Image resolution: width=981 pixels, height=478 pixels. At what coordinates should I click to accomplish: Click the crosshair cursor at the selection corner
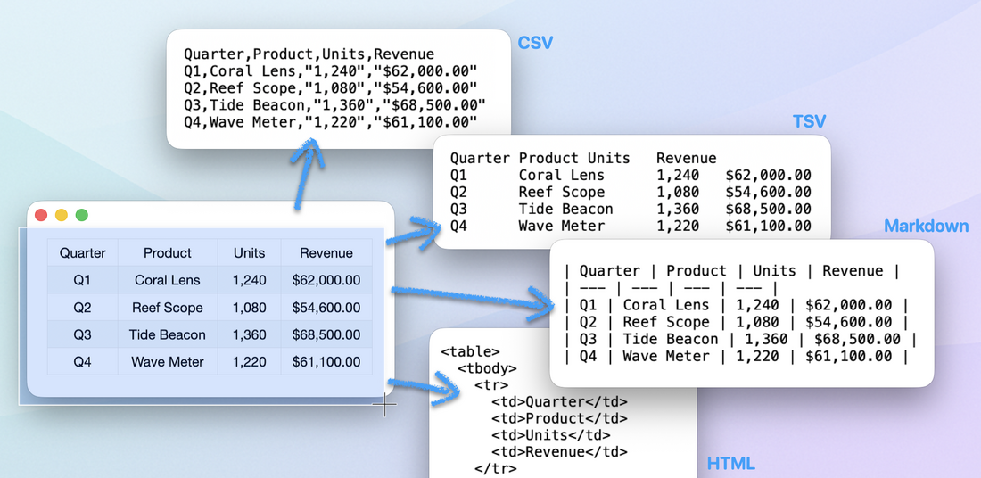coord(384,404)
